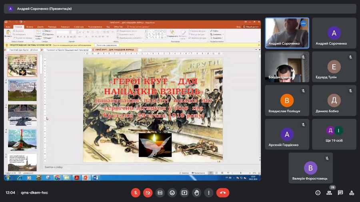Unmute the microphone in Meet controls
360x202 pixels.
coord(136,192)
